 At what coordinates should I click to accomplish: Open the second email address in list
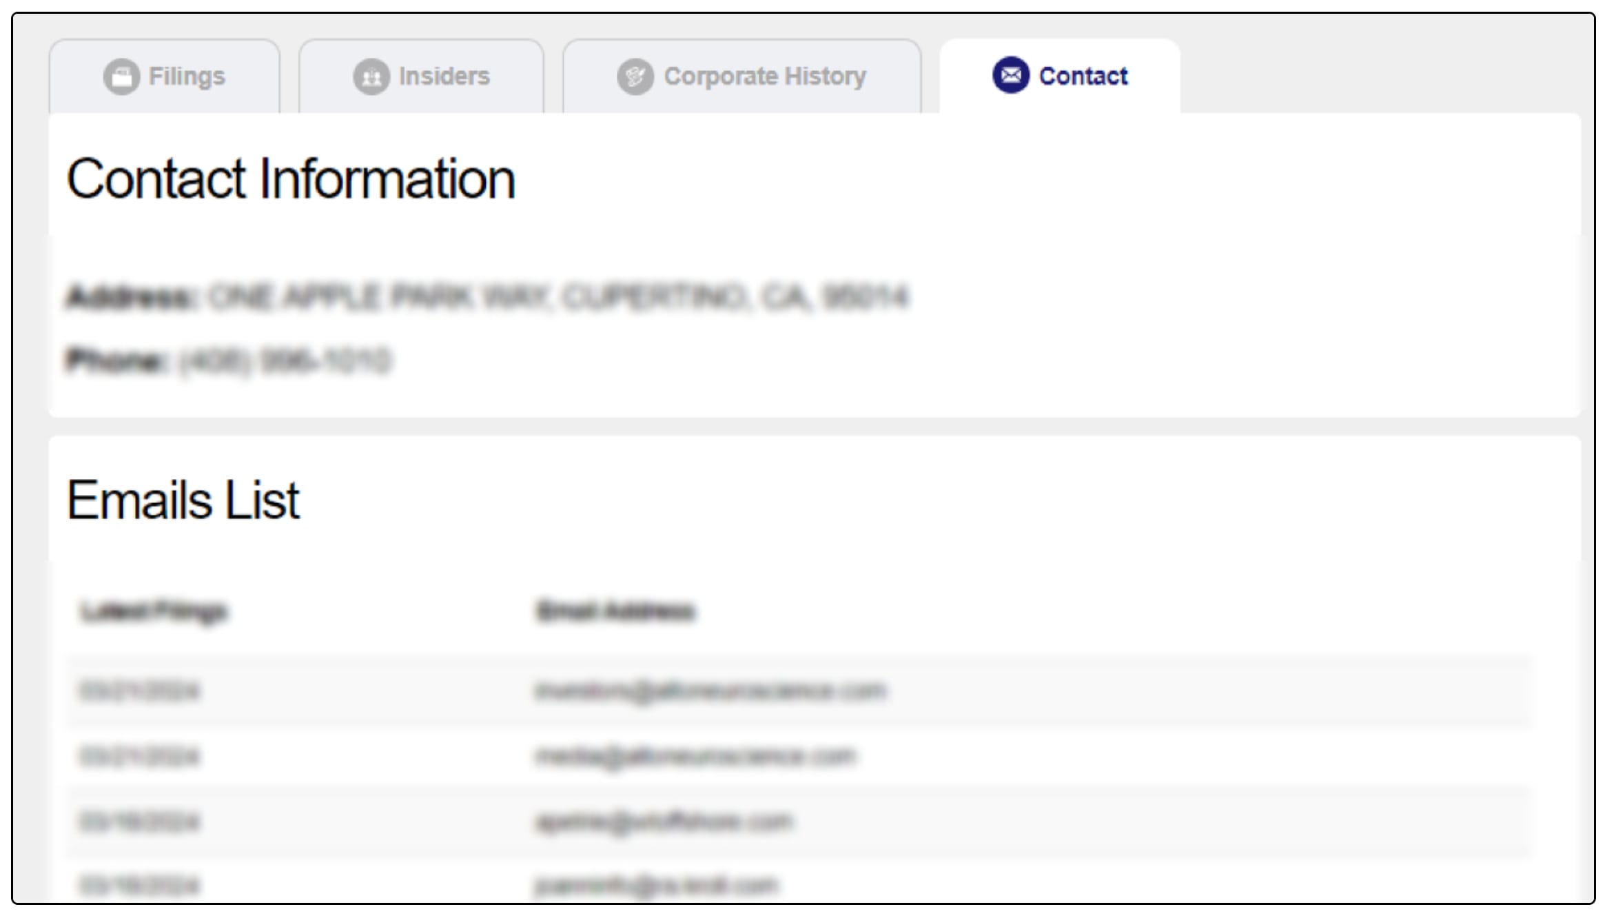pos(695,756)
